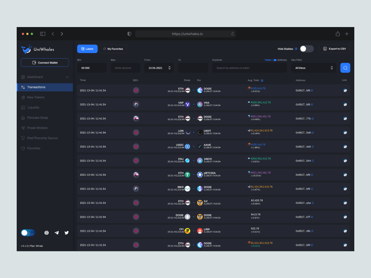Image resolution: width=371 pixels, height=278 pixels.
Task: Click the pBTC35A token label
Action: tap(209, 173)
